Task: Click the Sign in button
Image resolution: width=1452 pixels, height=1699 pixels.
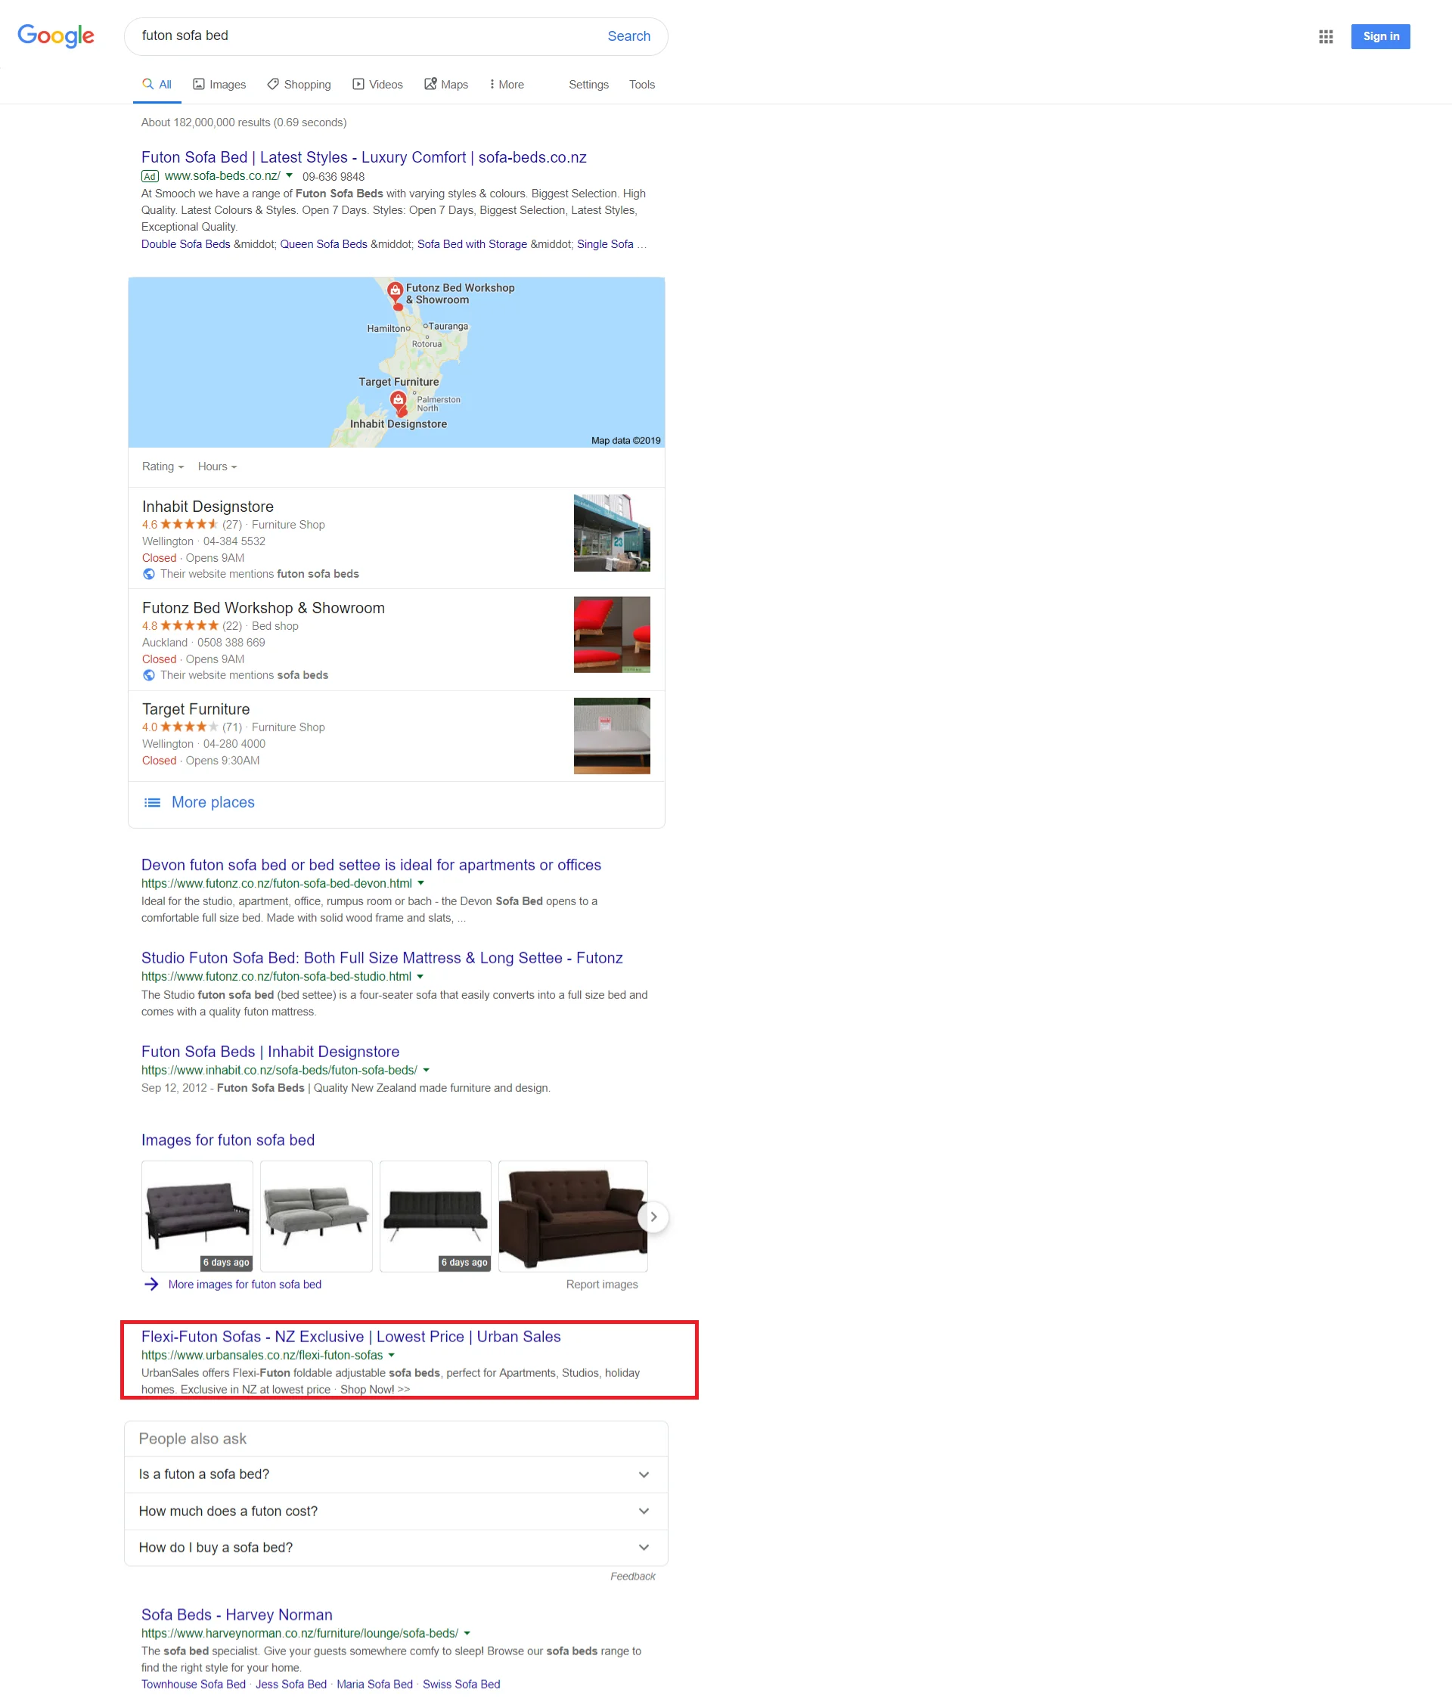Action: coord(1381,36)
